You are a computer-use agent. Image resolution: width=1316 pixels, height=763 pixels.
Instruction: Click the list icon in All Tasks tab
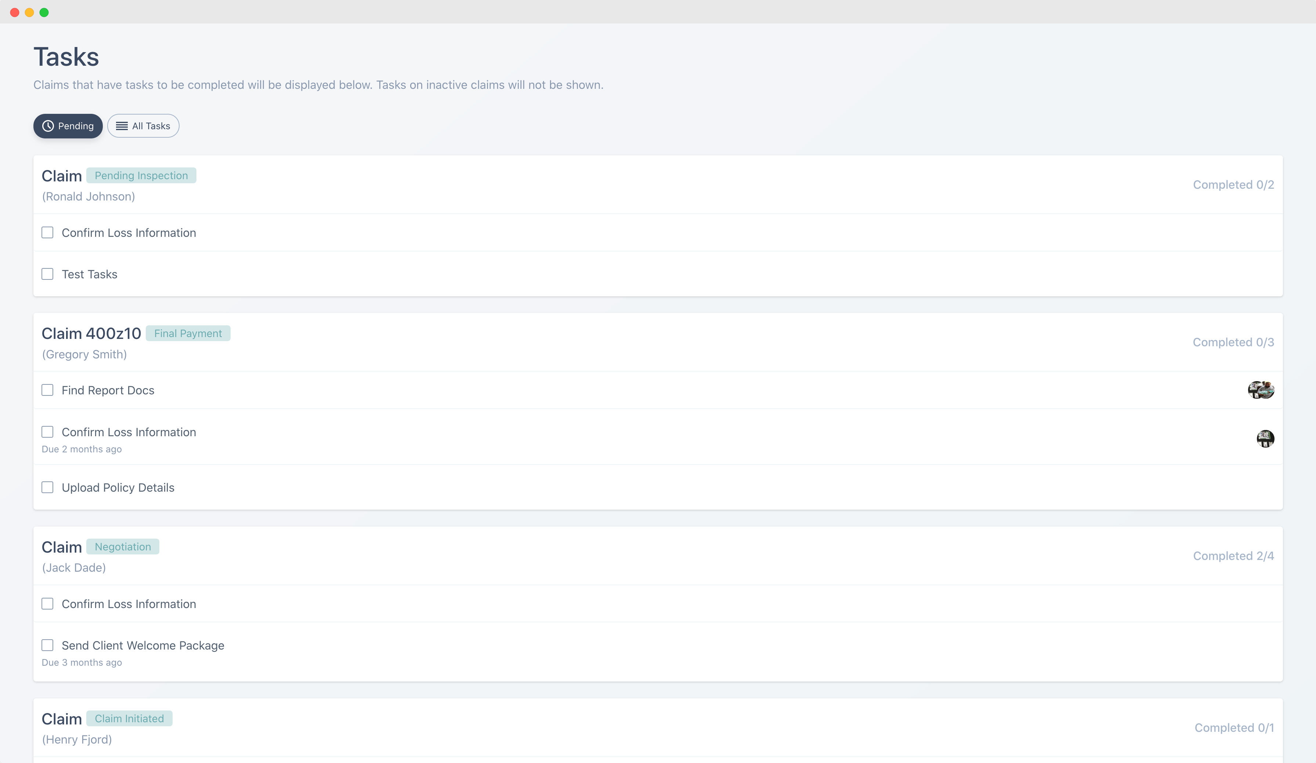click(x=122, y=126)
